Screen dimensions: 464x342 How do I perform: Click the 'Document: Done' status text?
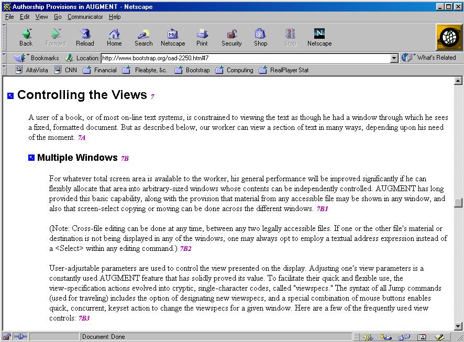(103, 337)
